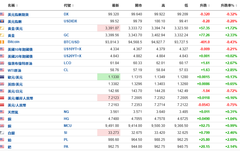Click UK flag icon beside 銅 MCU

(2, 125)
